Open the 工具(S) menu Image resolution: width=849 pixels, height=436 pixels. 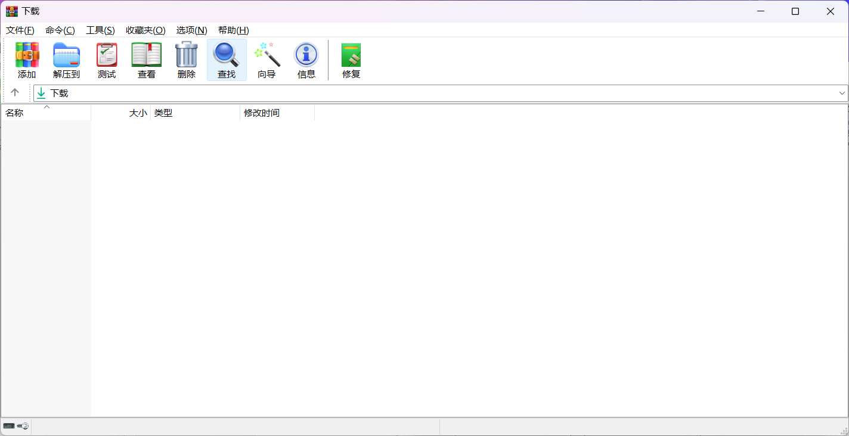click(x=100, y=30)
